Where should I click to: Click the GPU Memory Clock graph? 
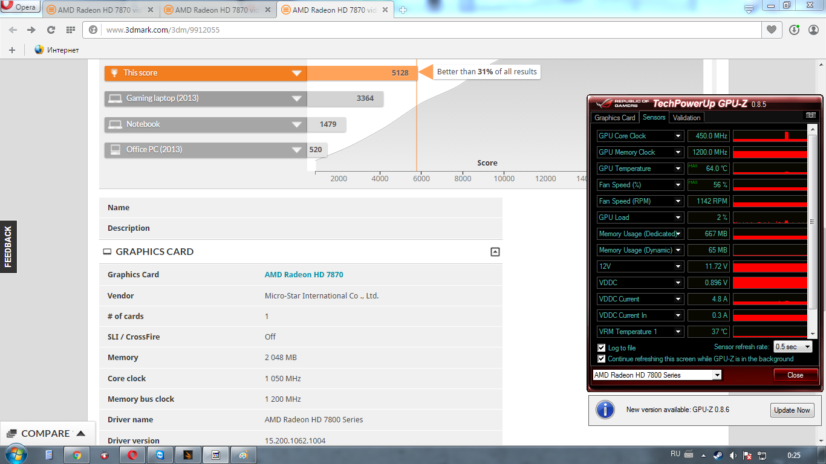click(x=770, y=152)
